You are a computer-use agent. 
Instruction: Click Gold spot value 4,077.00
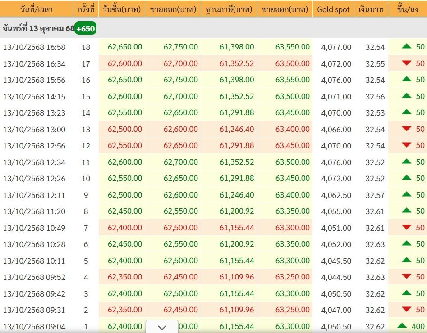click(x=336, y=47)
